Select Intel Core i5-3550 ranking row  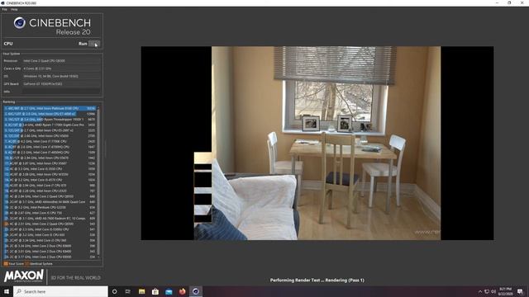50,169
